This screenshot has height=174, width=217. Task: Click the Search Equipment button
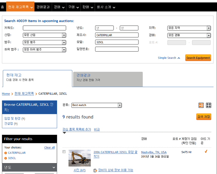coord(198,58)
